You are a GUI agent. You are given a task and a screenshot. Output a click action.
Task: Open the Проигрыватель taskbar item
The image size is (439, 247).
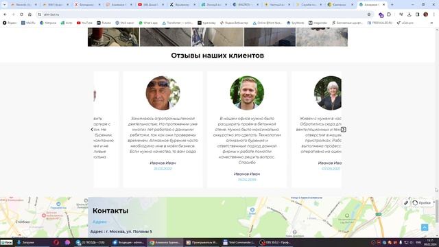point(202,242)
